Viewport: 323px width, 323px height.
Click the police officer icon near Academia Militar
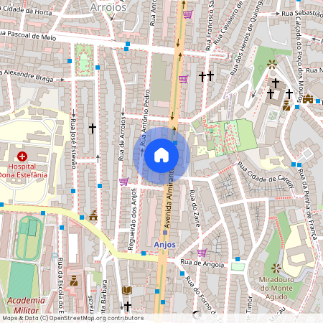tap(74, 281)
